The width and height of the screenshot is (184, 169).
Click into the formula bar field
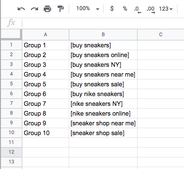point(103,23)
